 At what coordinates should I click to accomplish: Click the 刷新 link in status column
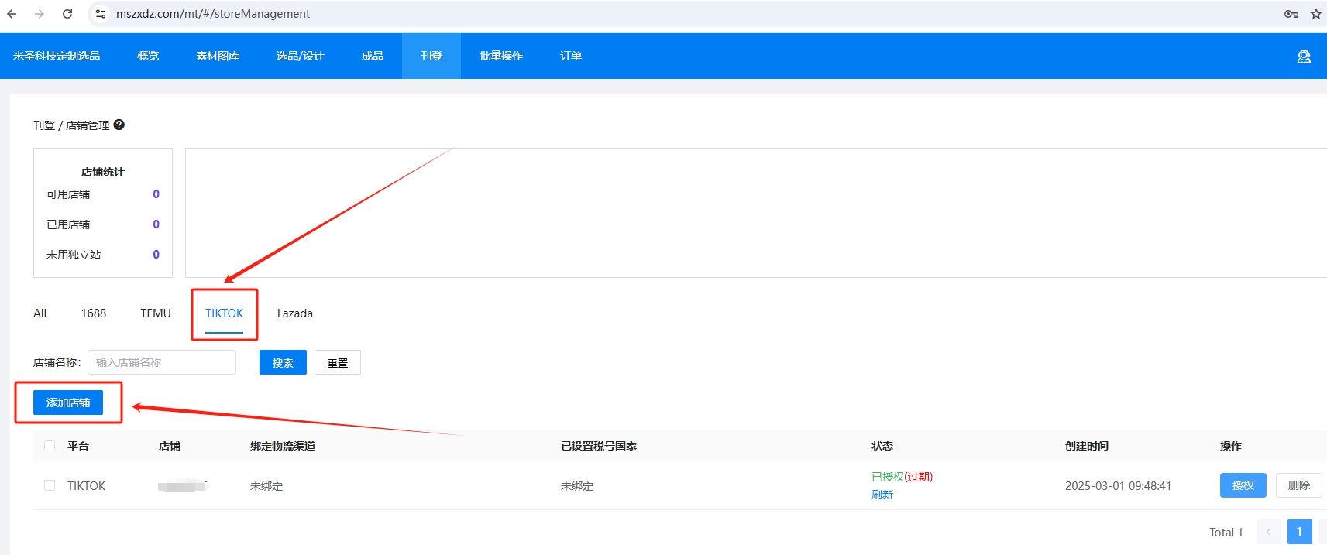point(882,495)
